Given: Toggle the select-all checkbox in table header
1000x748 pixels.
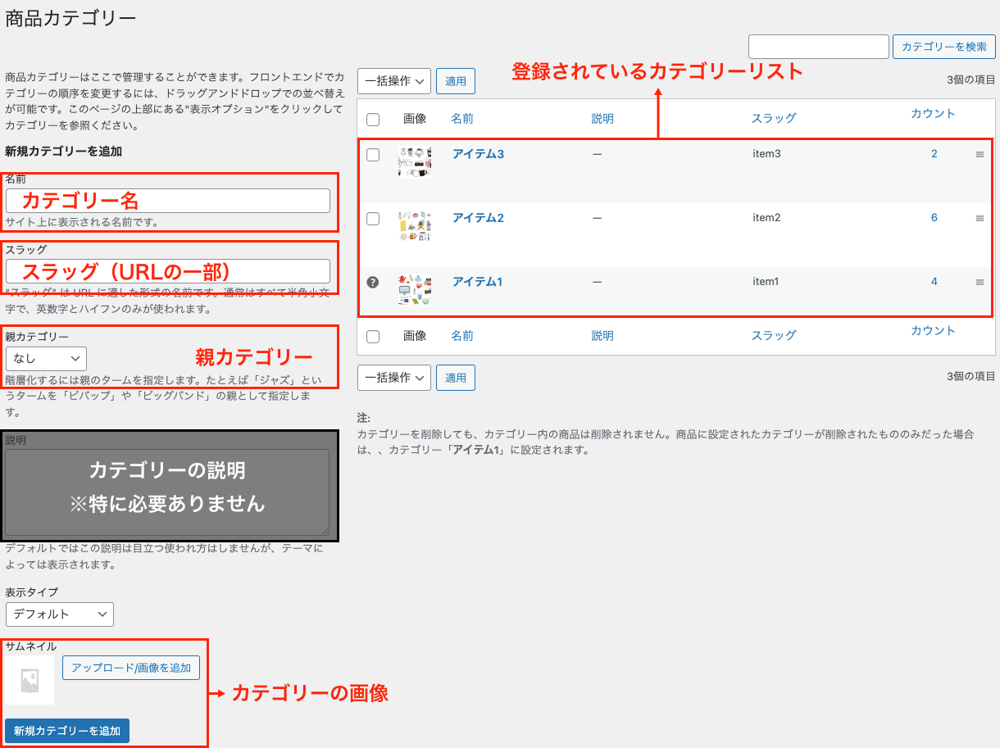Looking at the screenshot, I should tap(373, 120).
